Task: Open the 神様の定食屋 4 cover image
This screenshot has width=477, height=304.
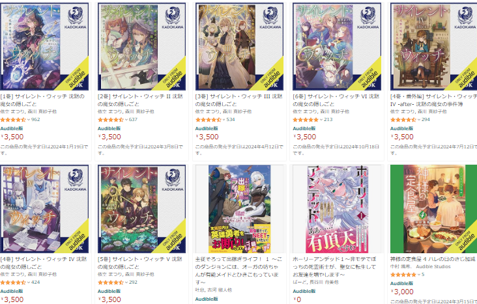Action: (x=433, y=209)
